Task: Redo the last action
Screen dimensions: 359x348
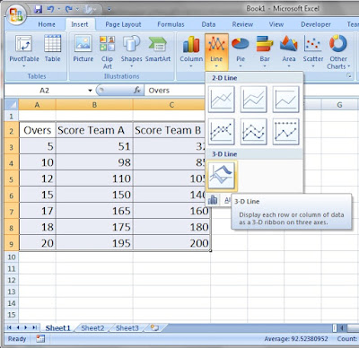Action: coord(69,9)
